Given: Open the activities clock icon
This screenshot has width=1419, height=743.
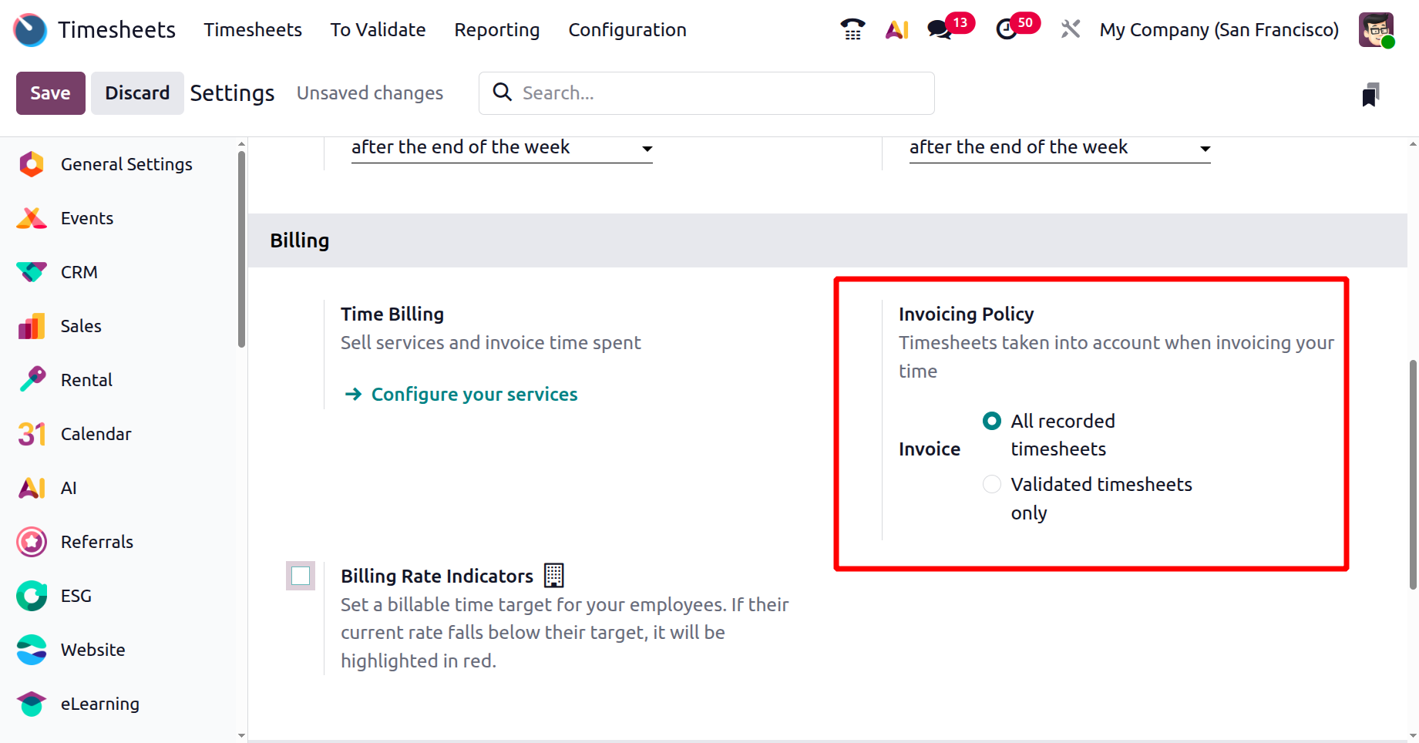Looking at the screenshot, I should pos(1007,29).
